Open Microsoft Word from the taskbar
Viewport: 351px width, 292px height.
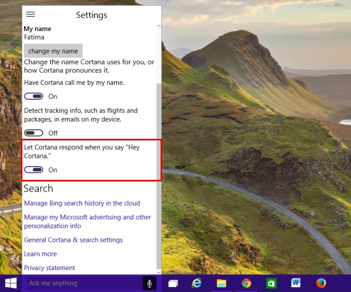[296, 283]
